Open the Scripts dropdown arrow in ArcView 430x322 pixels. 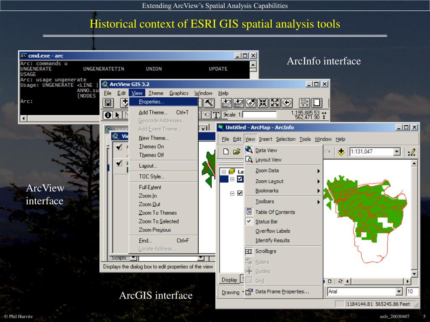(x=134, y=258)
